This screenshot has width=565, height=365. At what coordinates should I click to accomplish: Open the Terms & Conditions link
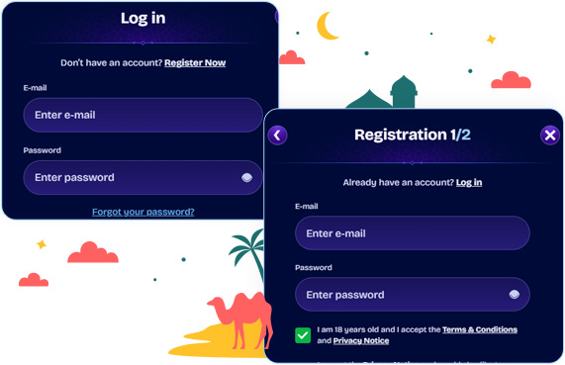pyautogui.click(x=480, y=329)
